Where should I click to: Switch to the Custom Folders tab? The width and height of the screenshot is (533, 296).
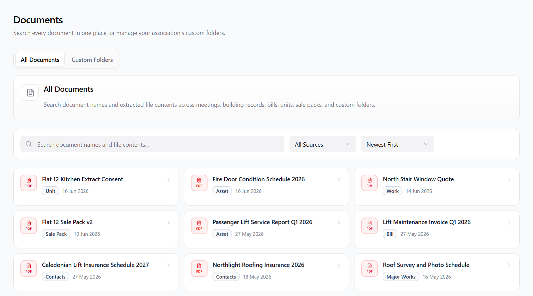[92, 60]
